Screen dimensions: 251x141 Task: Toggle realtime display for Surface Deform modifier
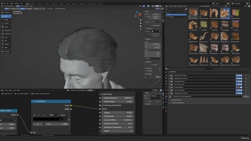pyautogui.click(x=239, y=87)
